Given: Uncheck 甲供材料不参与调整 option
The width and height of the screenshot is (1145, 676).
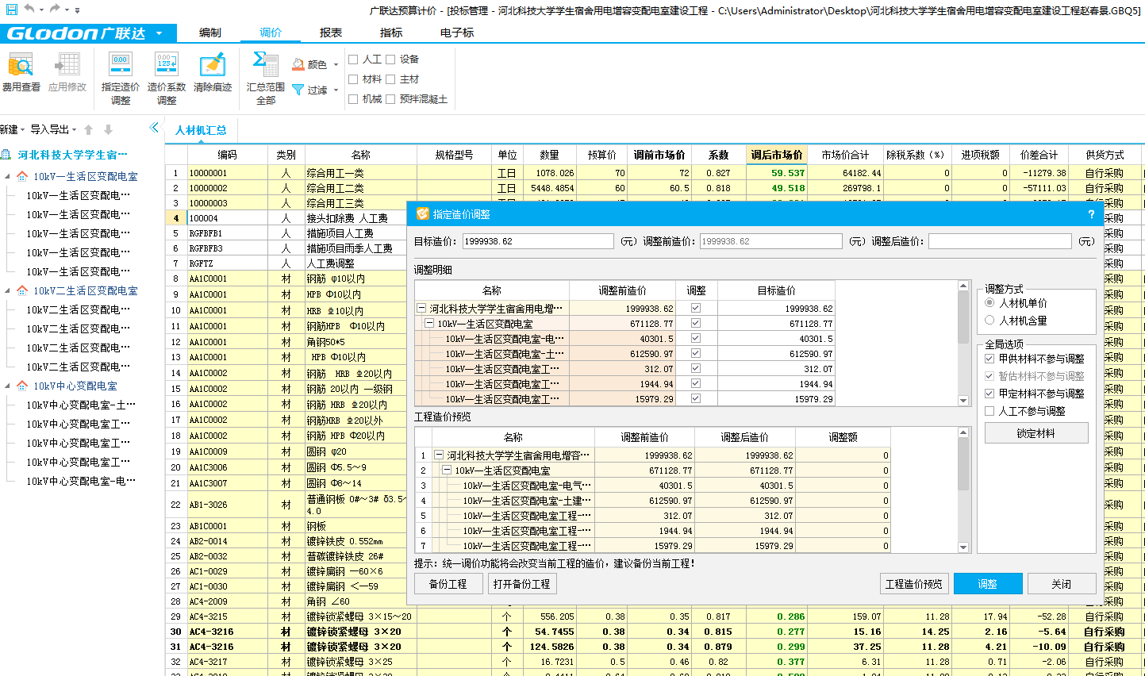Looking at the screenshot, I should click(989, 359).
